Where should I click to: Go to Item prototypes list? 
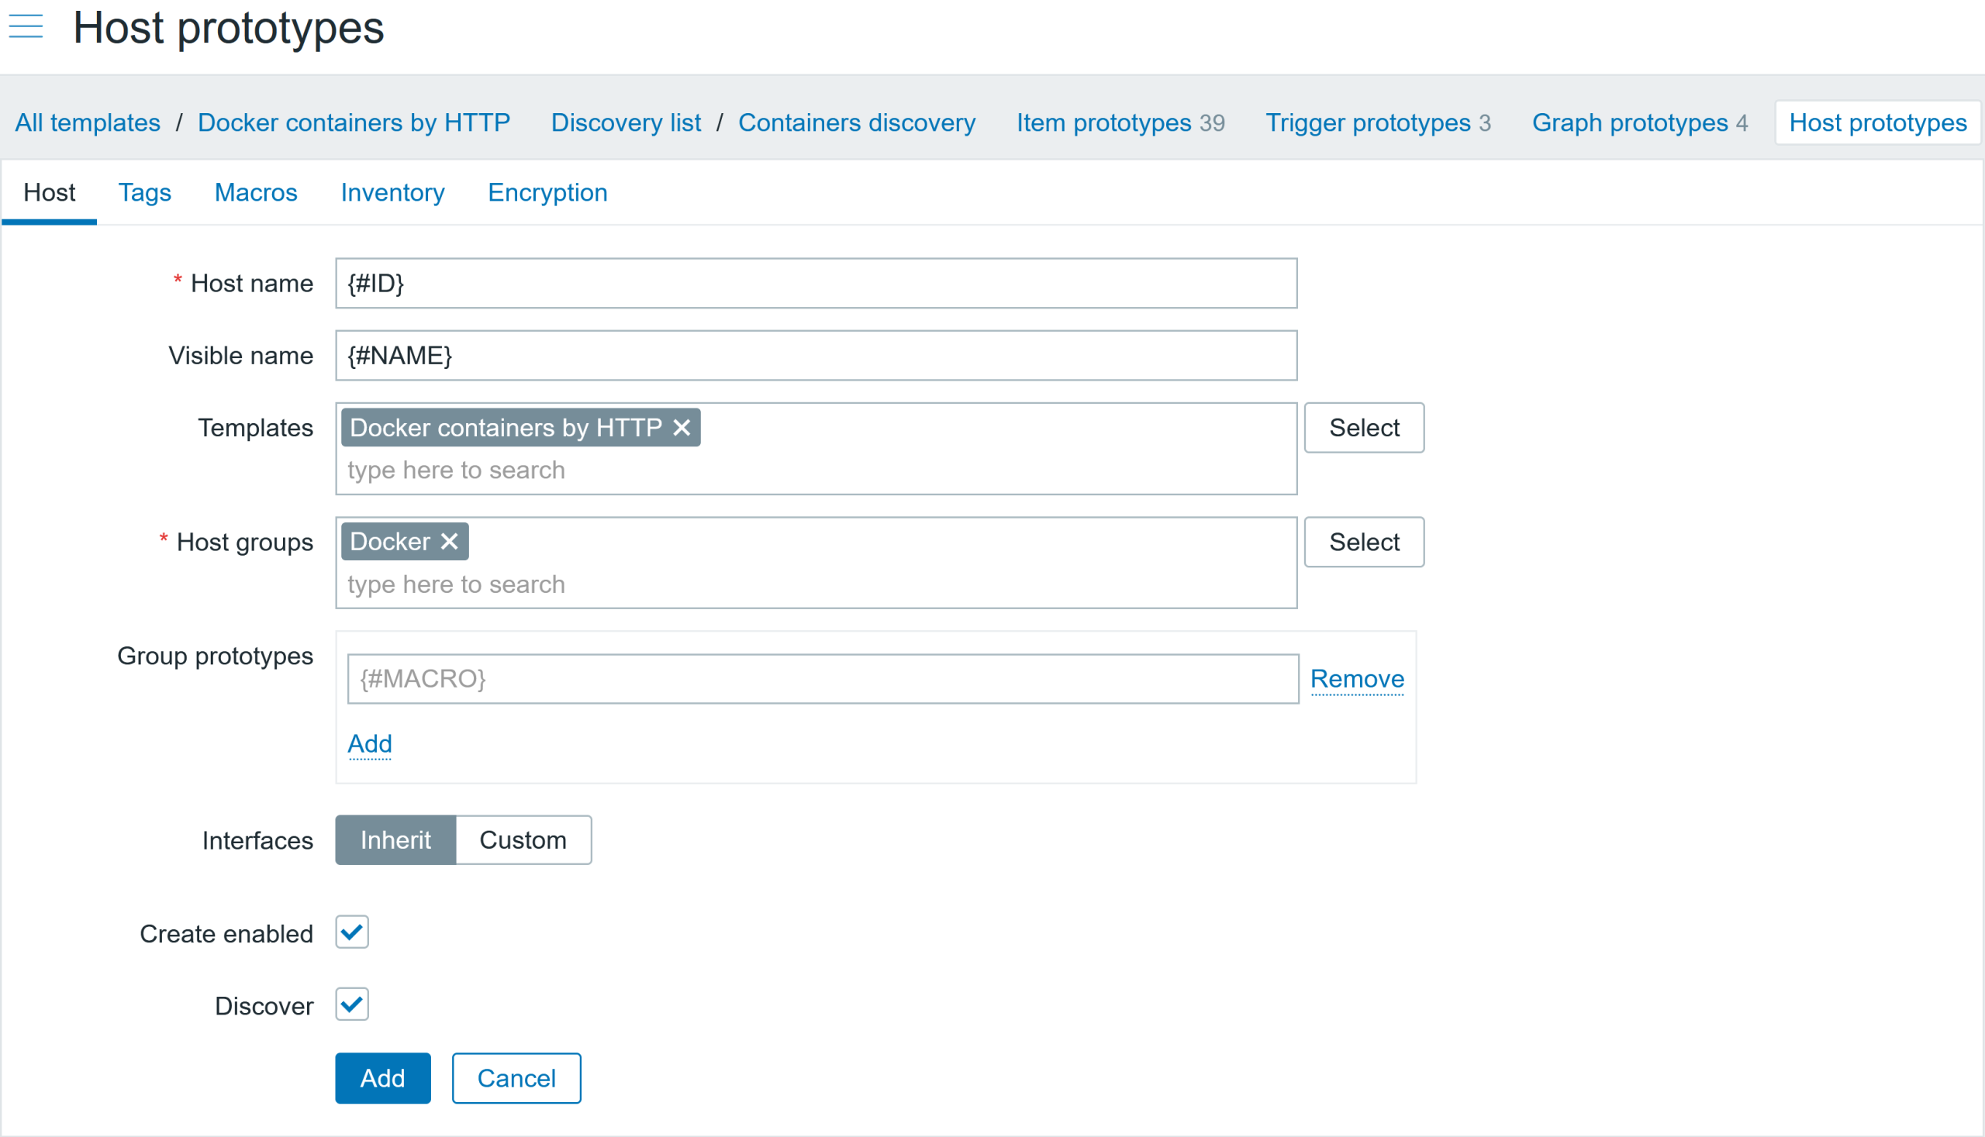(1103, 123)
